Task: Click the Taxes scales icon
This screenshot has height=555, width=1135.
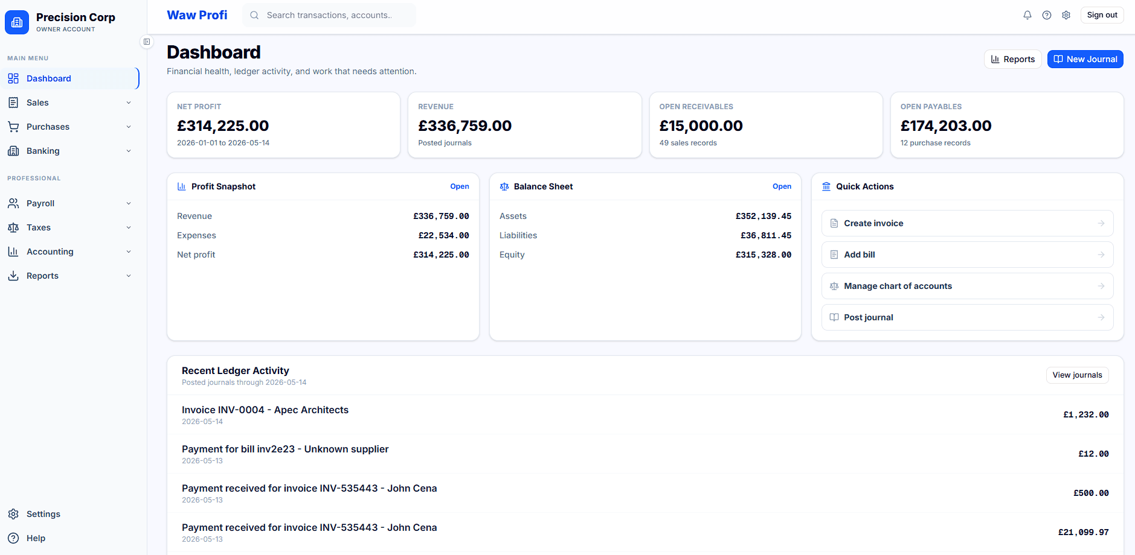Action: click(x=13, y=227)
